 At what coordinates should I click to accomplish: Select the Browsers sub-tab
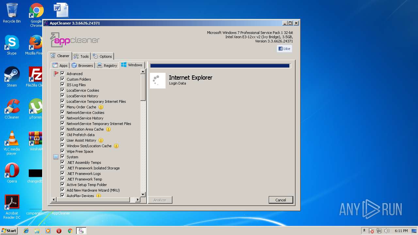[82, 65]
